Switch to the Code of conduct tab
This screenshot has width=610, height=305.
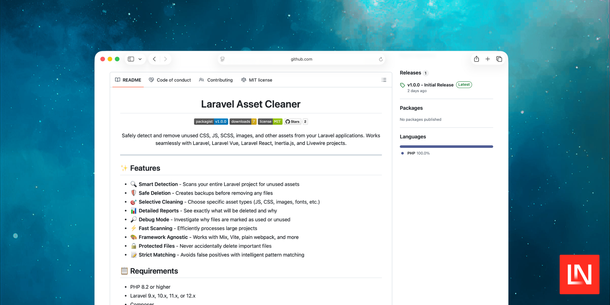coord(174,80)
